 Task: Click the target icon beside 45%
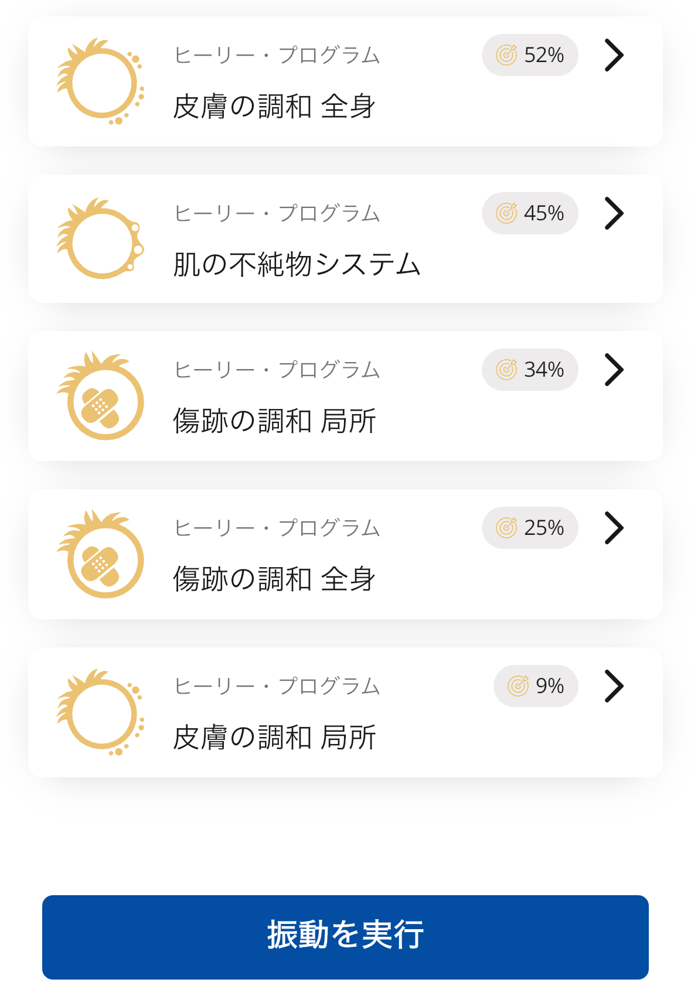click(506, 213)
